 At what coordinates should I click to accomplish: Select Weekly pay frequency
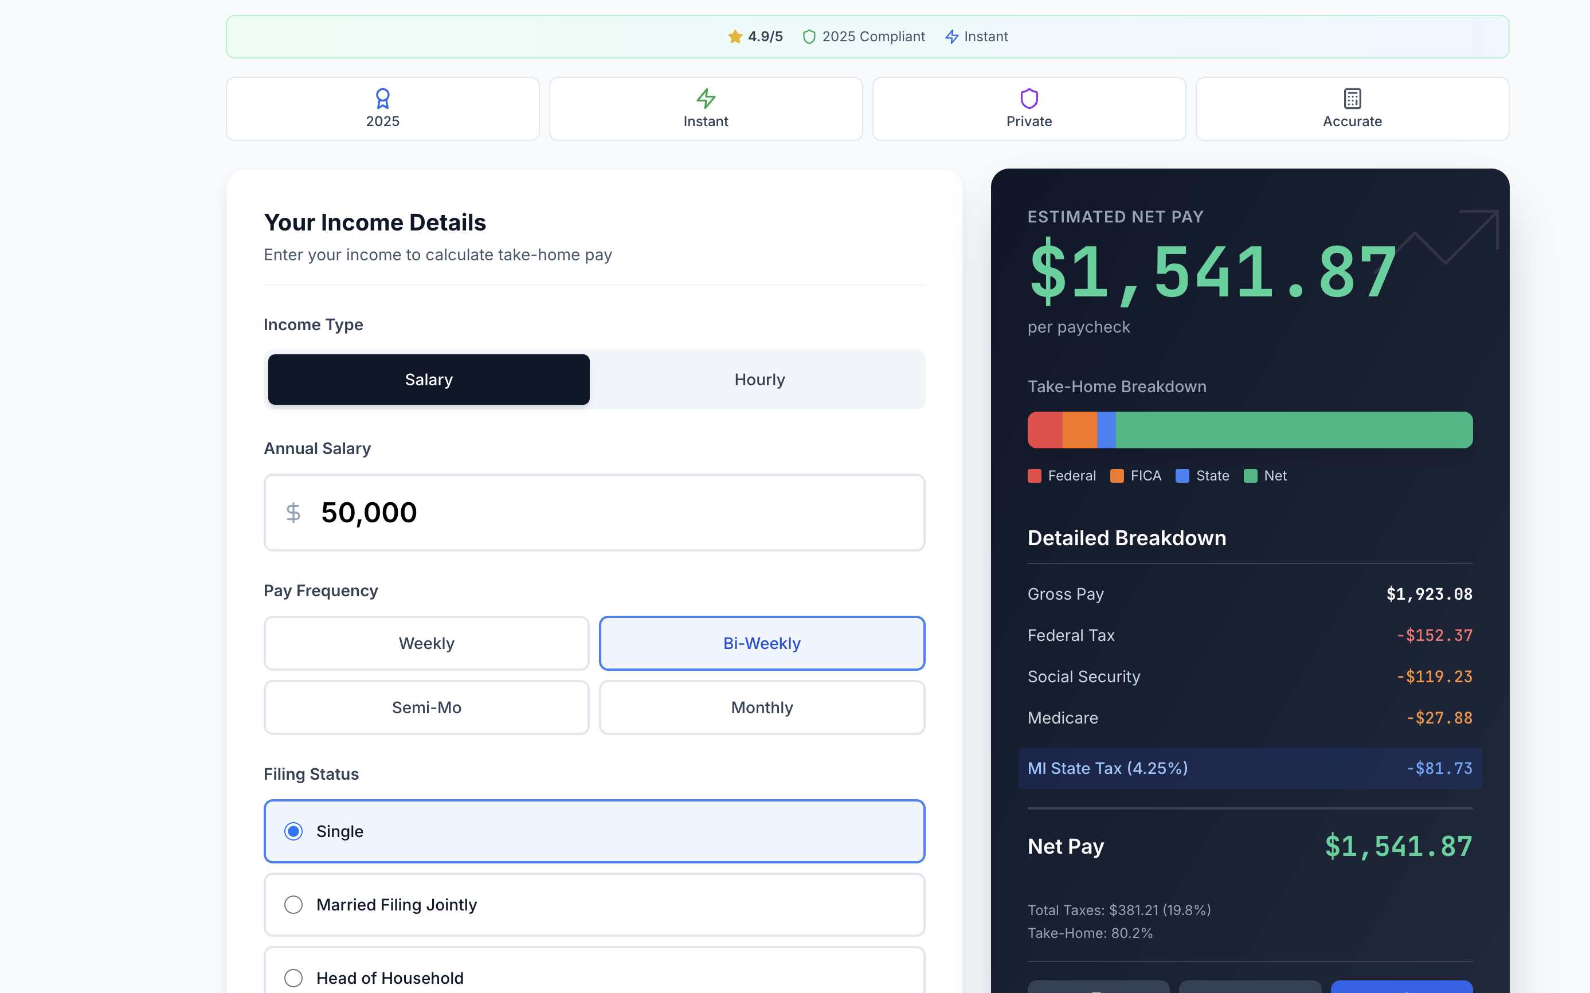coord(426,643)
